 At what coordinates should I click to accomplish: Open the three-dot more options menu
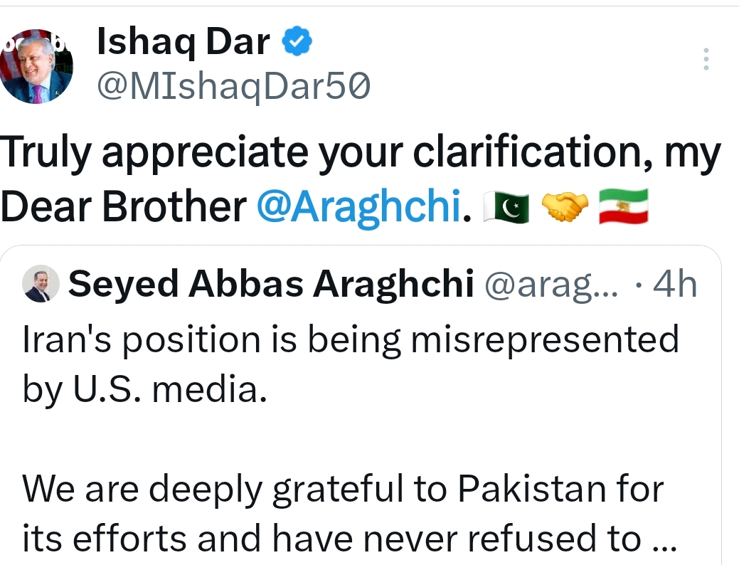coord(706,59)
